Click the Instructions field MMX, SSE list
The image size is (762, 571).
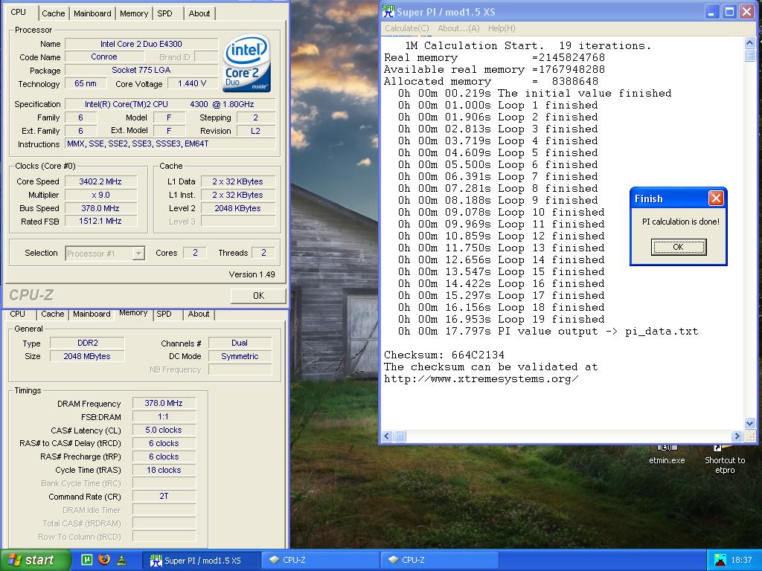click(170, 143)
